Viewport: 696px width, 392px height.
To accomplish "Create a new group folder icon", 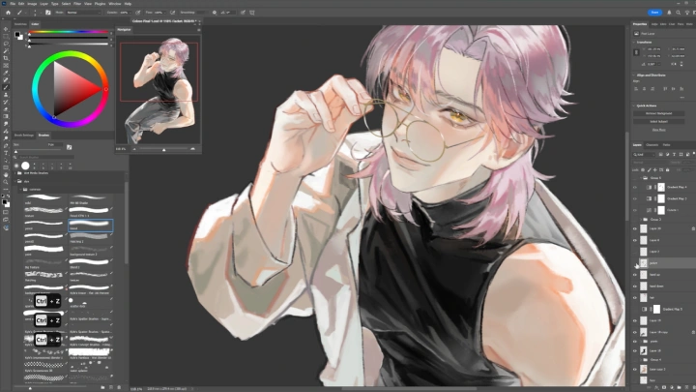I will (x=680, y=387).
